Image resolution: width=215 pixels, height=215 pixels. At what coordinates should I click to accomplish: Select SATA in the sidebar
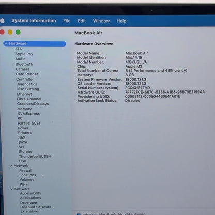coord(23,142)
